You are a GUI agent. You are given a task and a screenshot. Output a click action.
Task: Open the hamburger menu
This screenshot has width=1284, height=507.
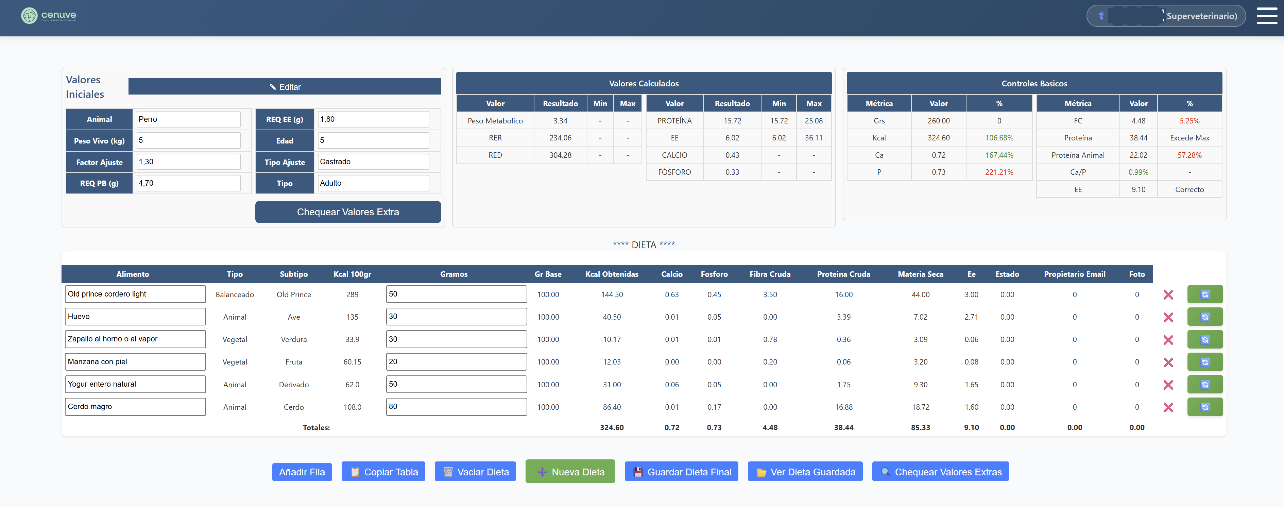1266,15
